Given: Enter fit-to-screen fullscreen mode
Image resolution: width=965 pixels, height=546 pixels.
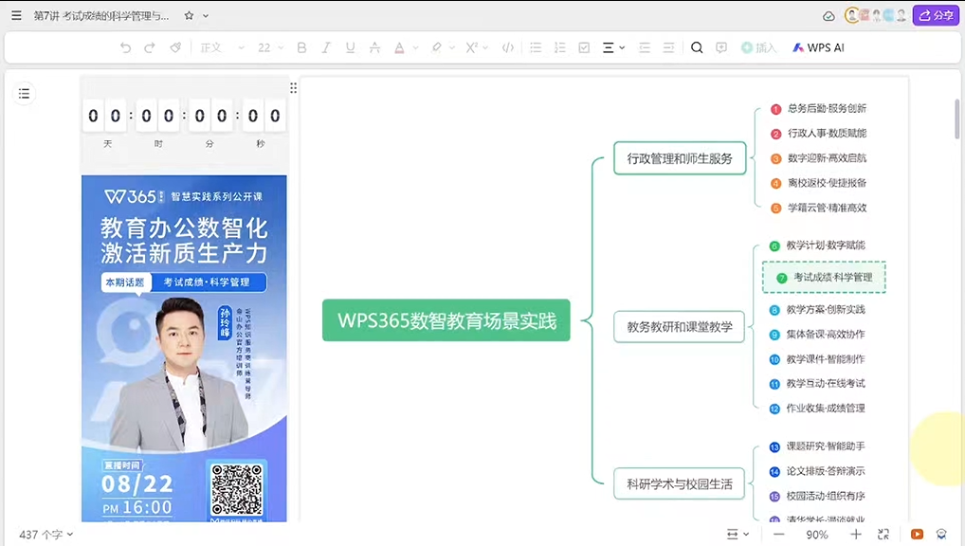Looking at the screenshot, I should [x=883, y=535].
